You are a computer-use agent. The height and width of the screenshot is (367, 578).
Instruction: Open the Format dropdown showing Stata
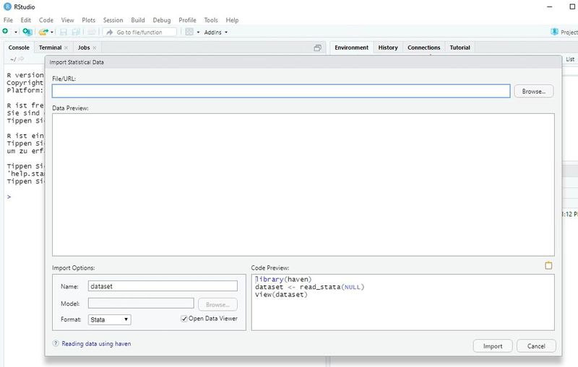pos(110,319)
